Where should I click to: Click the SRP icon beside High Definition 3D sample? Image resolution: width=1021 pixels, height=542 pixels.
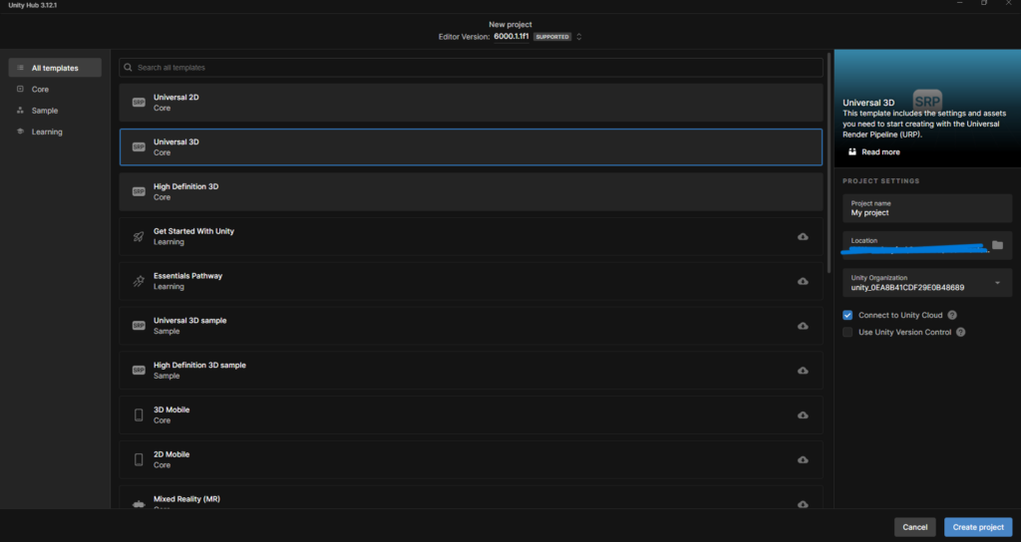[x=139, y=371]
